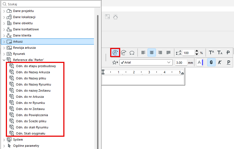Select Odn. do nr Rysunku
234x149 pixels.
click(30, 103)
